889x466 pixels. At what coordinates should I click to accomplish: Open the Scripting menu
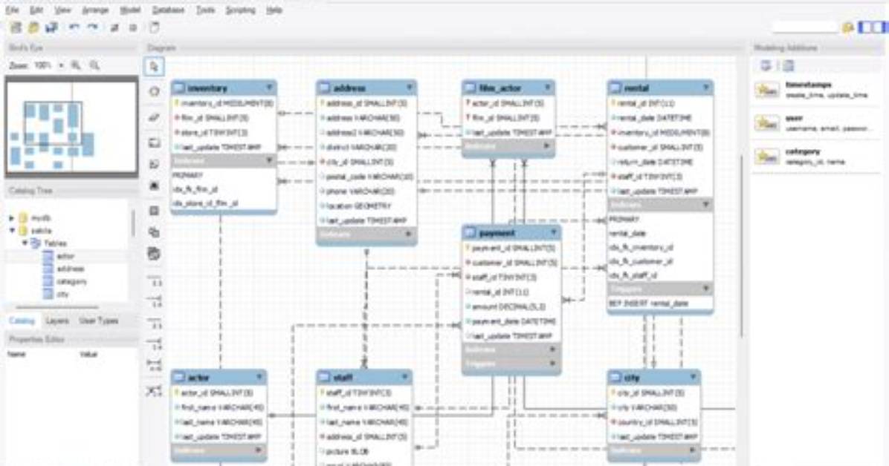pyautogui.click(x=240, y=10)
